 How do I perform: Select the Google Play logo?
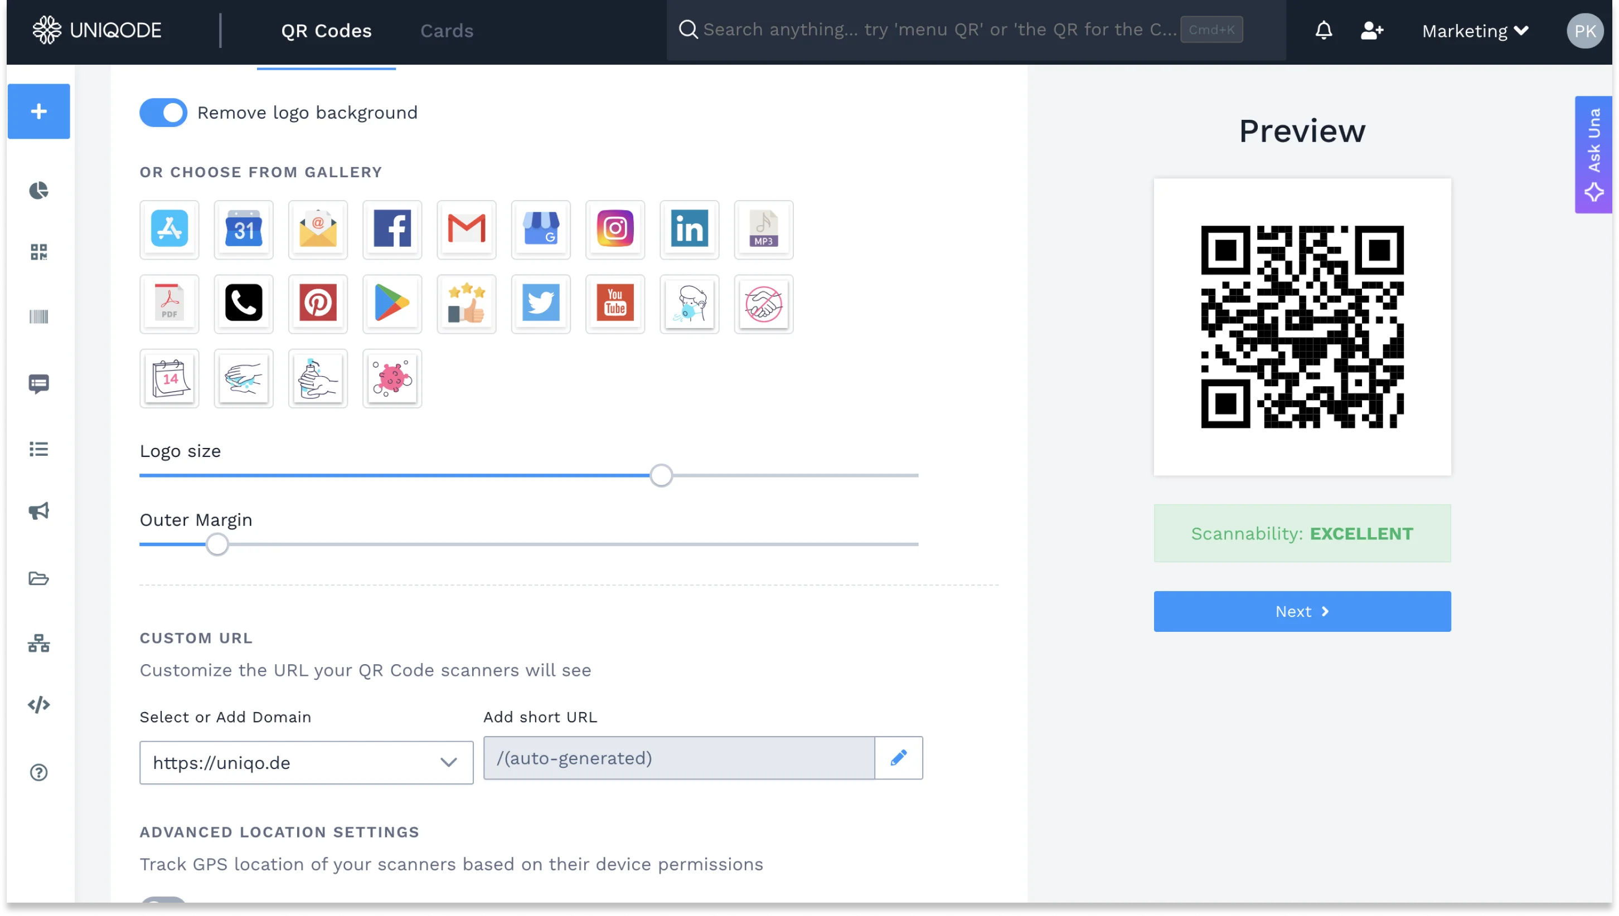392,303
